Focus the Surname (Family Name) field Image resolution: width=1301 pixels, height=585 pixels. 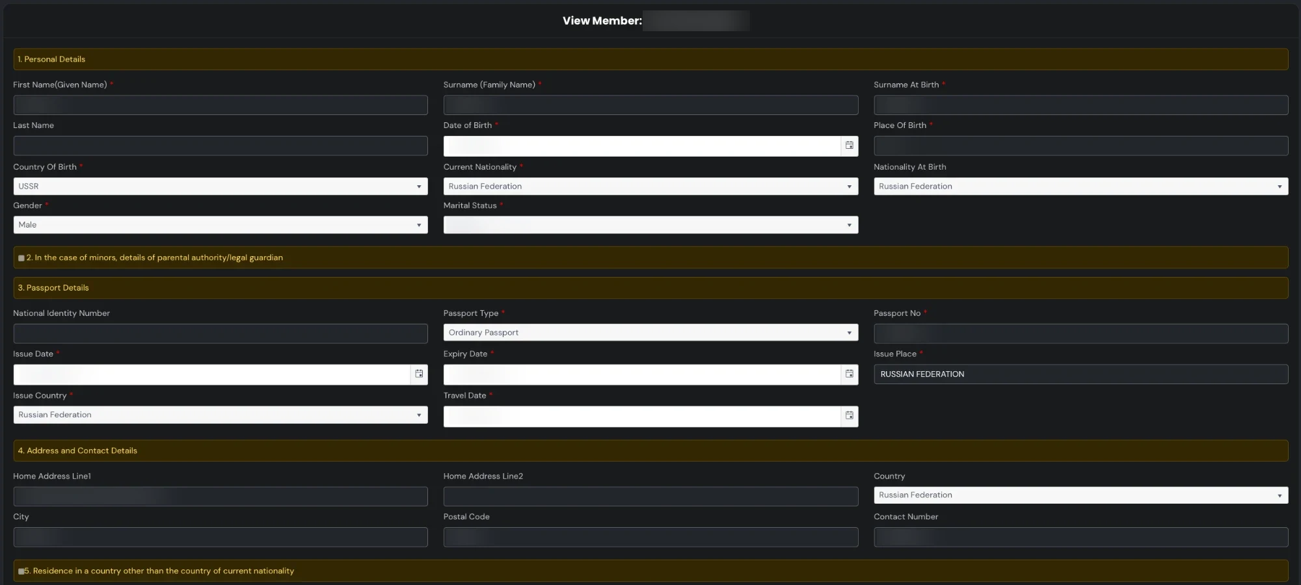click(x=650, y=105)
